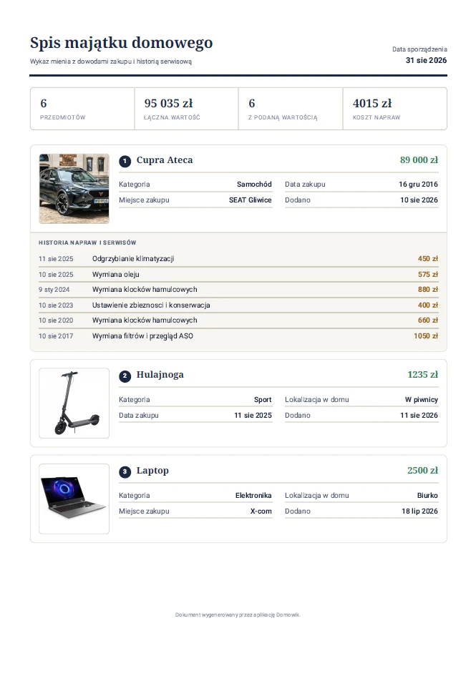Click the '6 Z PODANĄ WARTOŚCIĄ' summary tile
Screen dimensions: 476x676
point(291,109)
